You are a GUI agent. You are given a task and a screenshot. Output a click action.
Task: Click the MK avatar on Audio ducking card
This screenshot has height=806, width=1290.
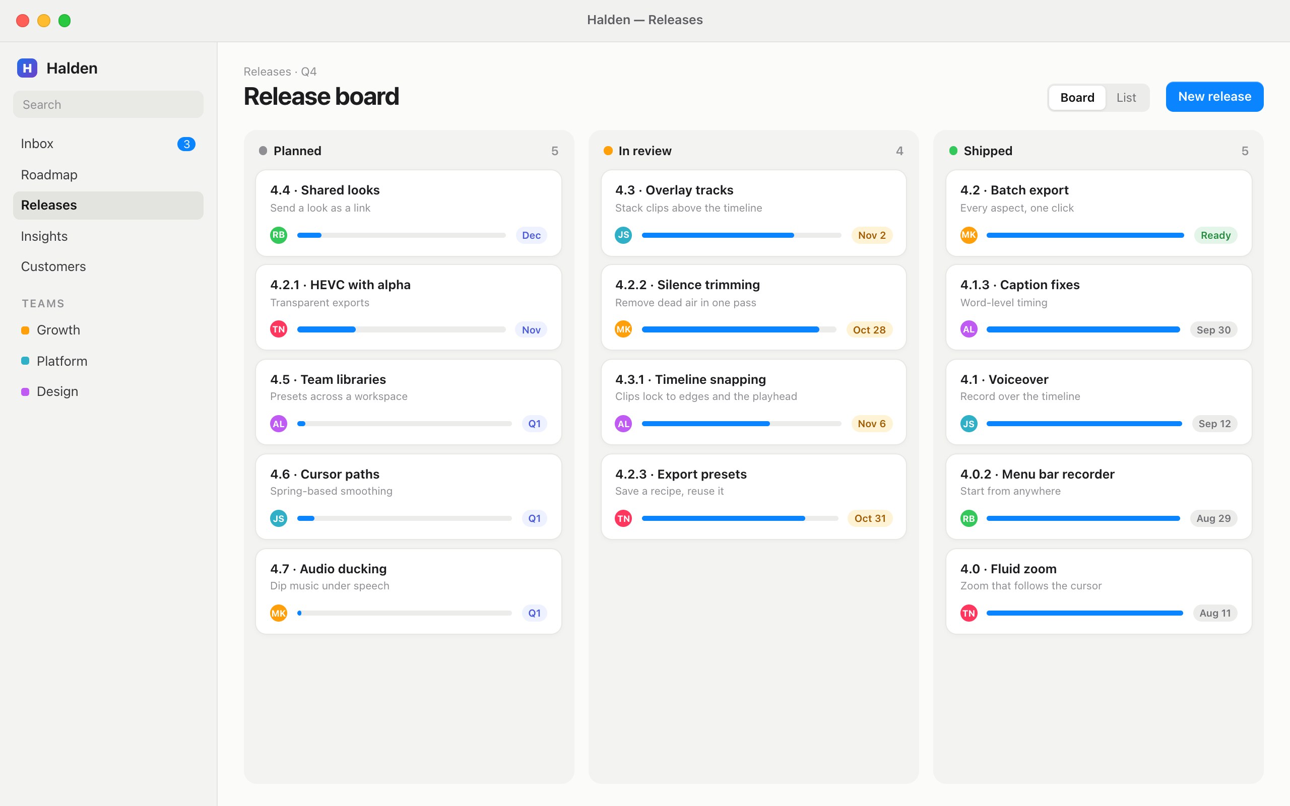(278, 613)
